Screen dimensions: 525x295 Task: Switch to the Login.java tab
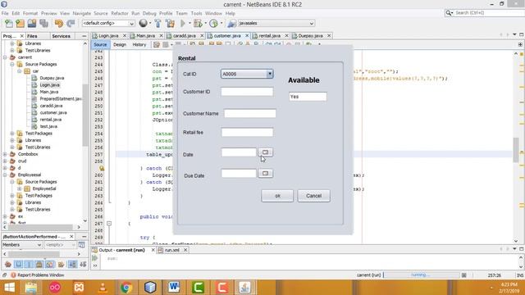point(108,35)
